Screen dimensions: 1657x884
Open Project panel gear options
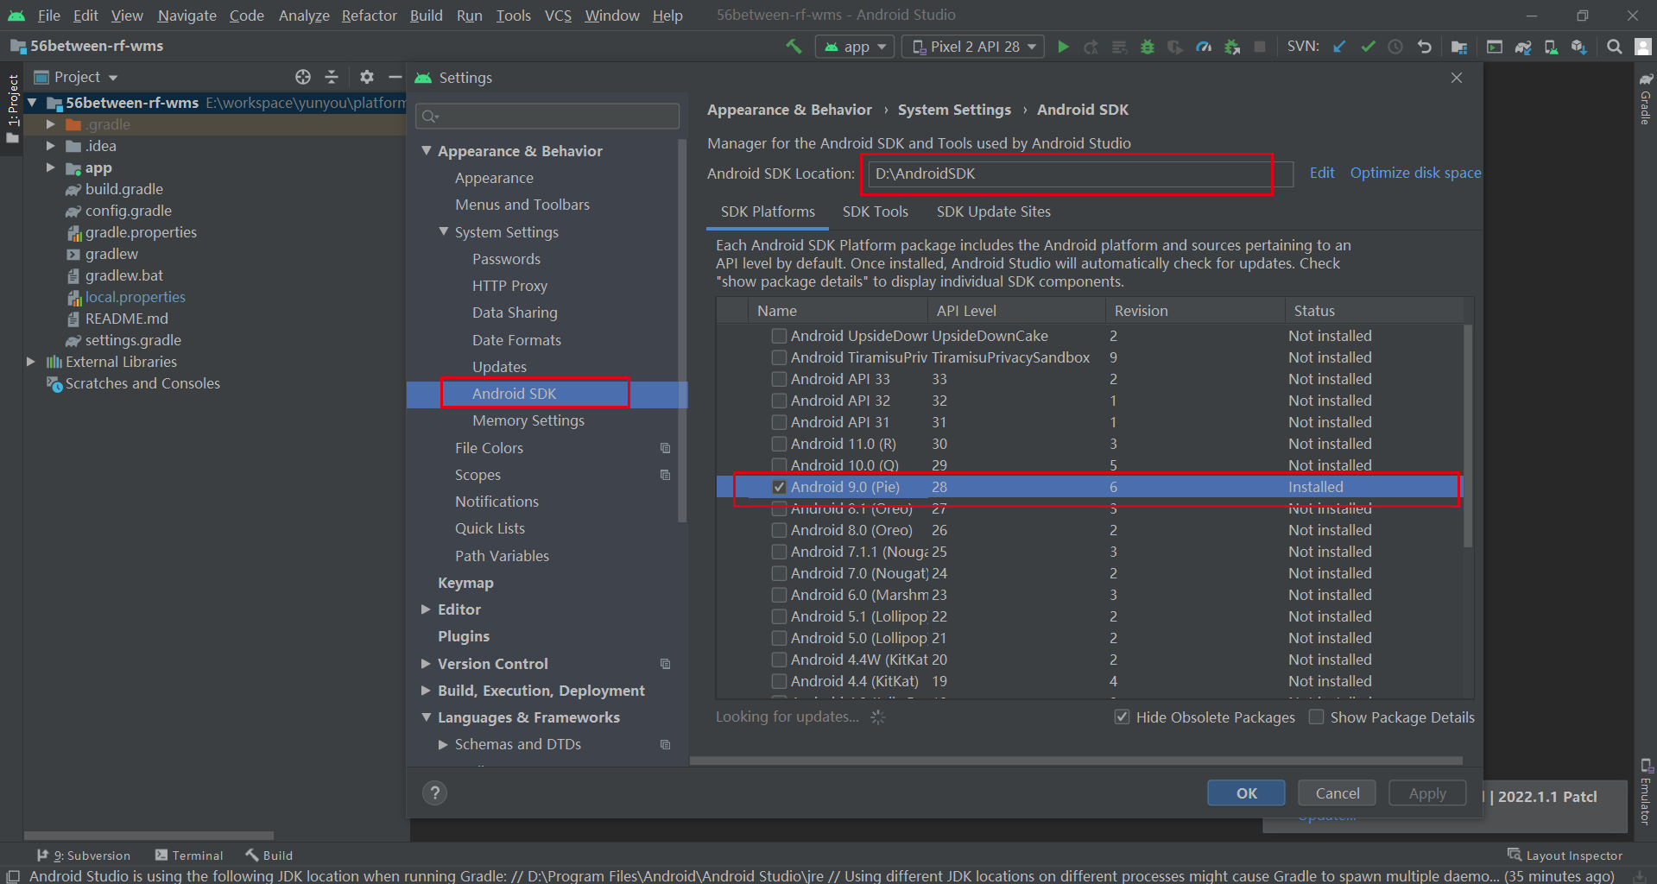367,77
